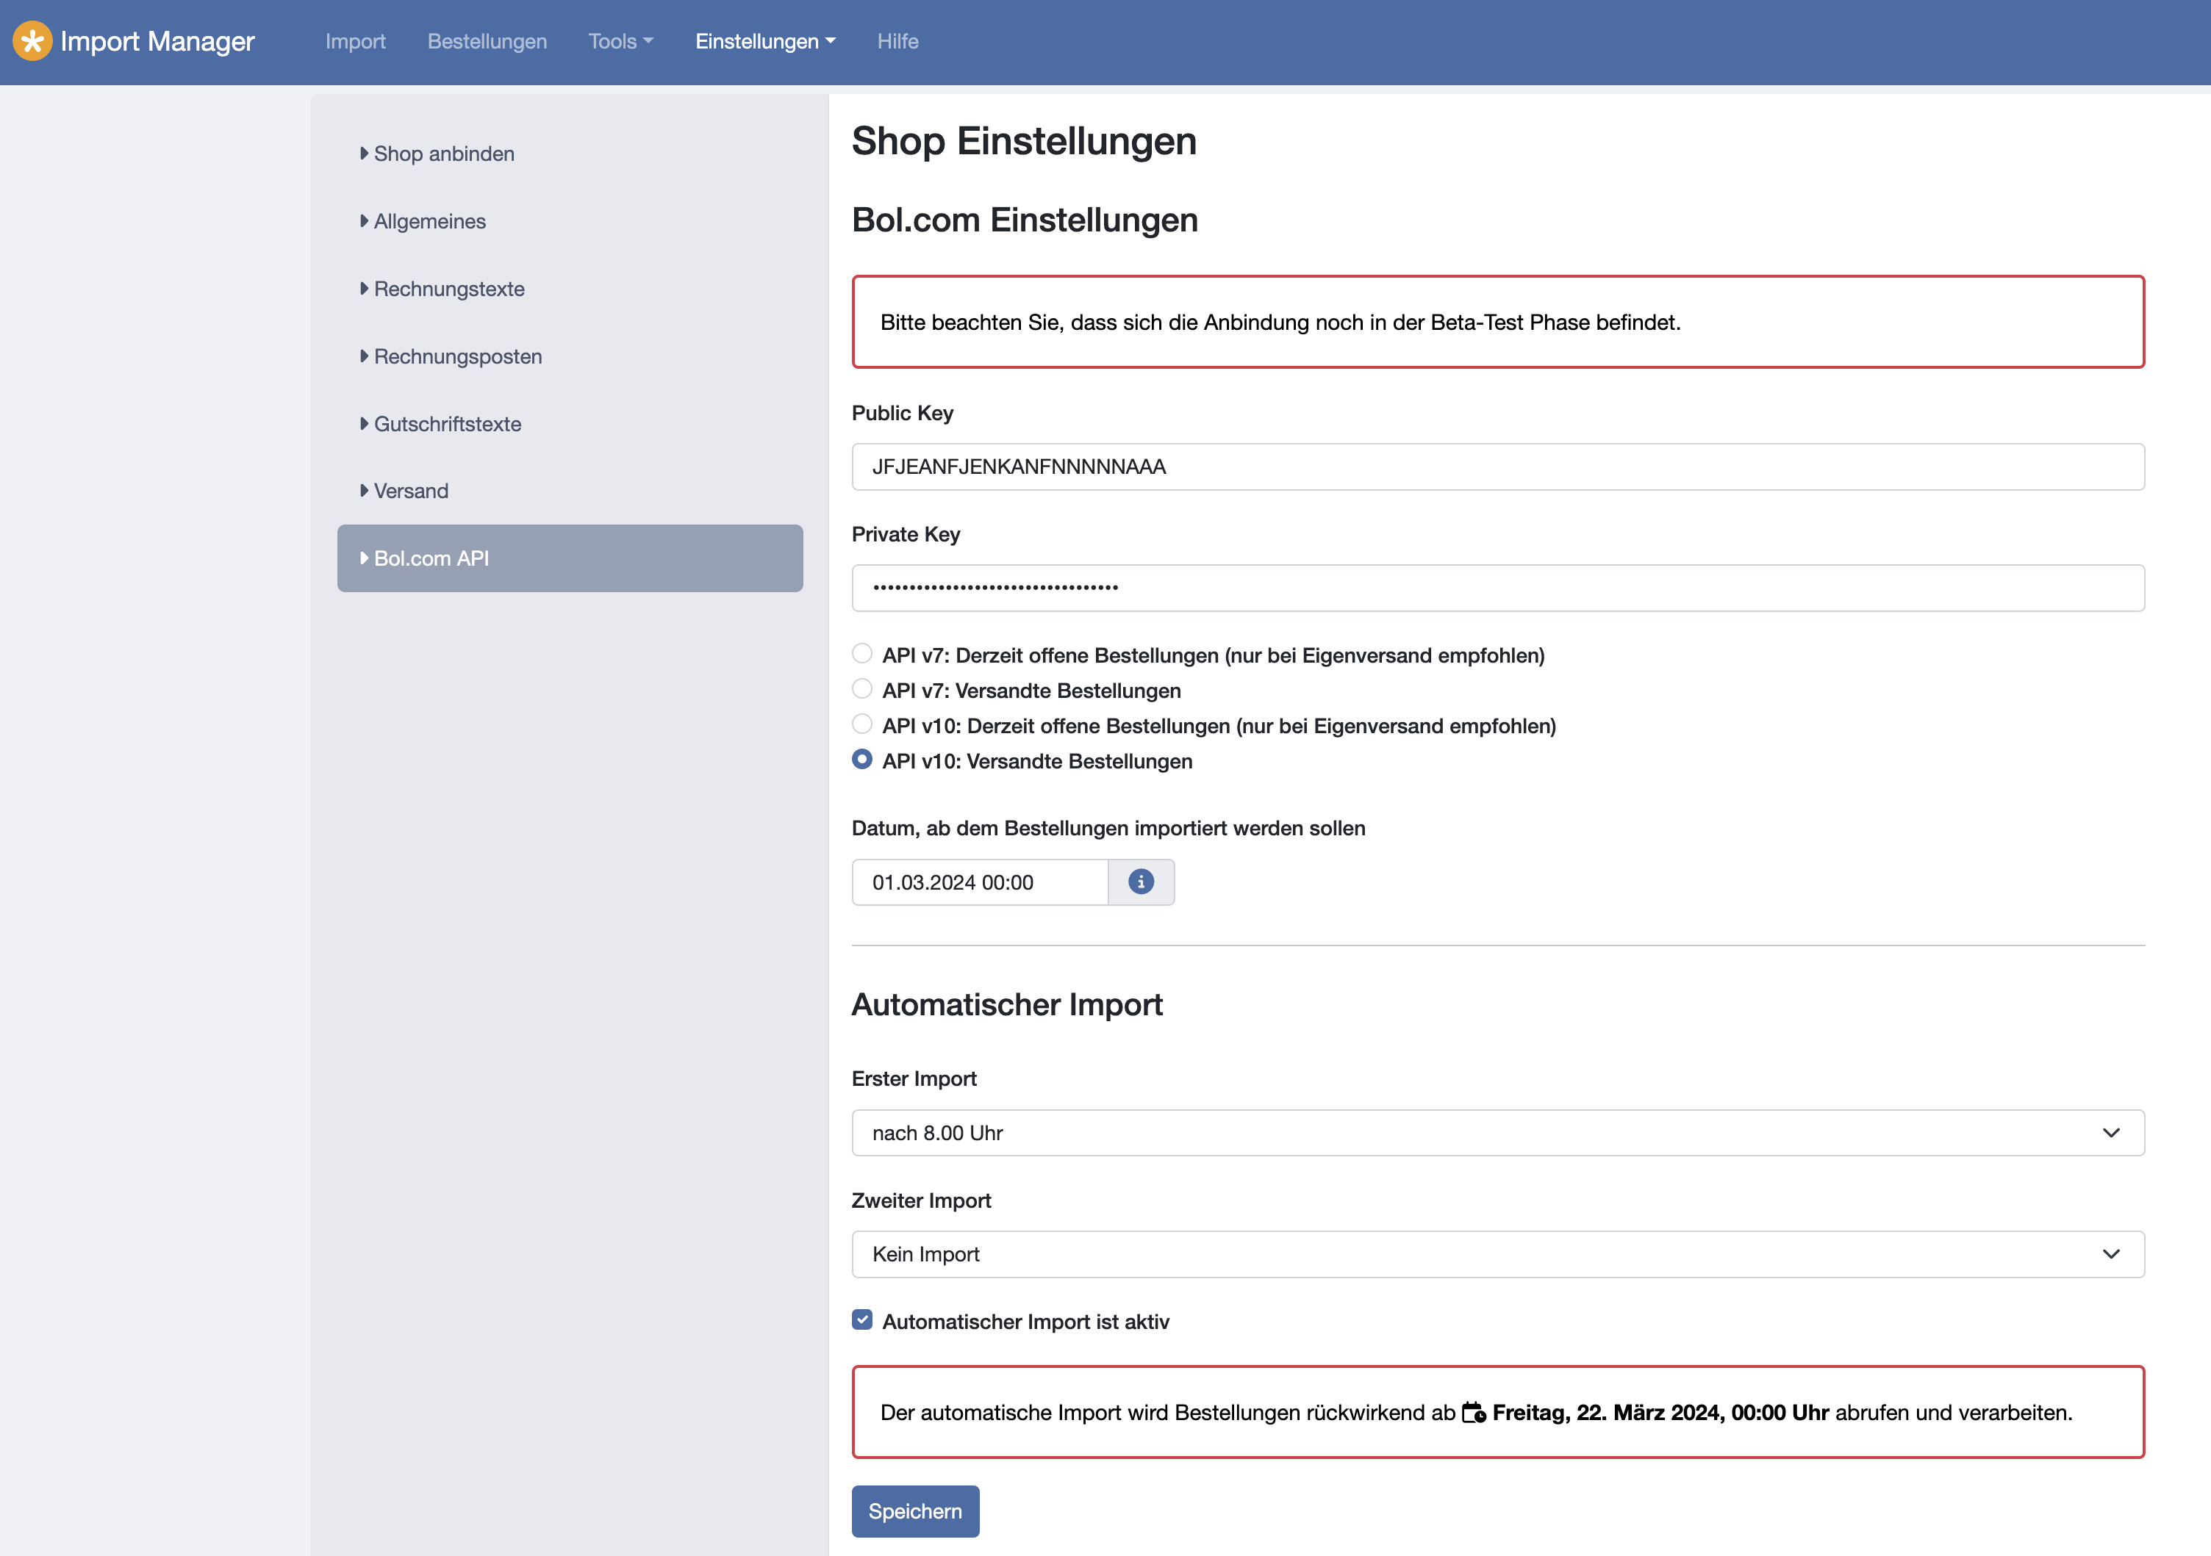Open Rechnungsposten settings section
The width and height of the screenshot is (2211, 1556).
[x=457, y=356]
